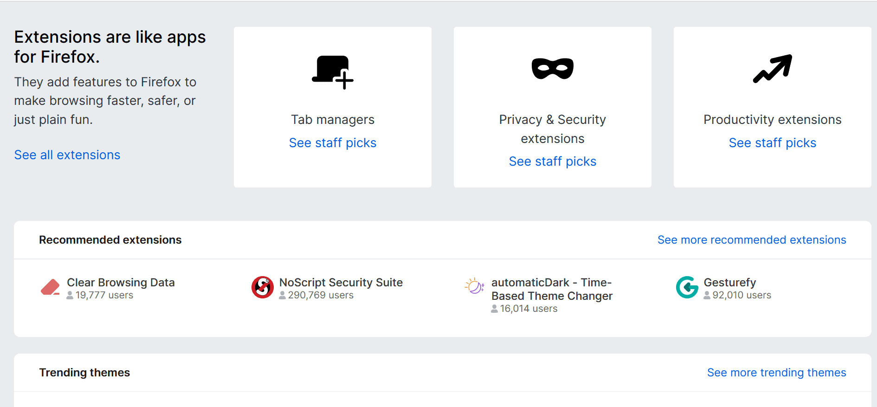Open Privacy & Security See staff picks link

552,162
